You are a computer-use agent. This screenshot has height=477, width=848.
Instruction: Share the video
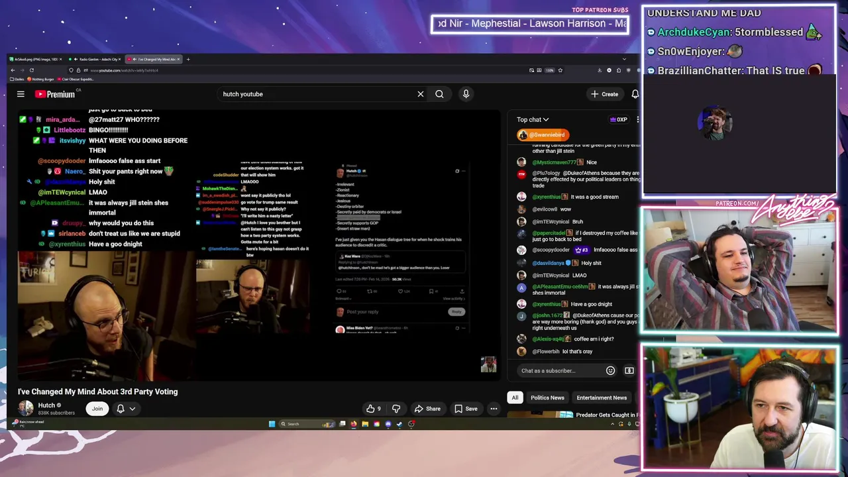pos(427,409)
